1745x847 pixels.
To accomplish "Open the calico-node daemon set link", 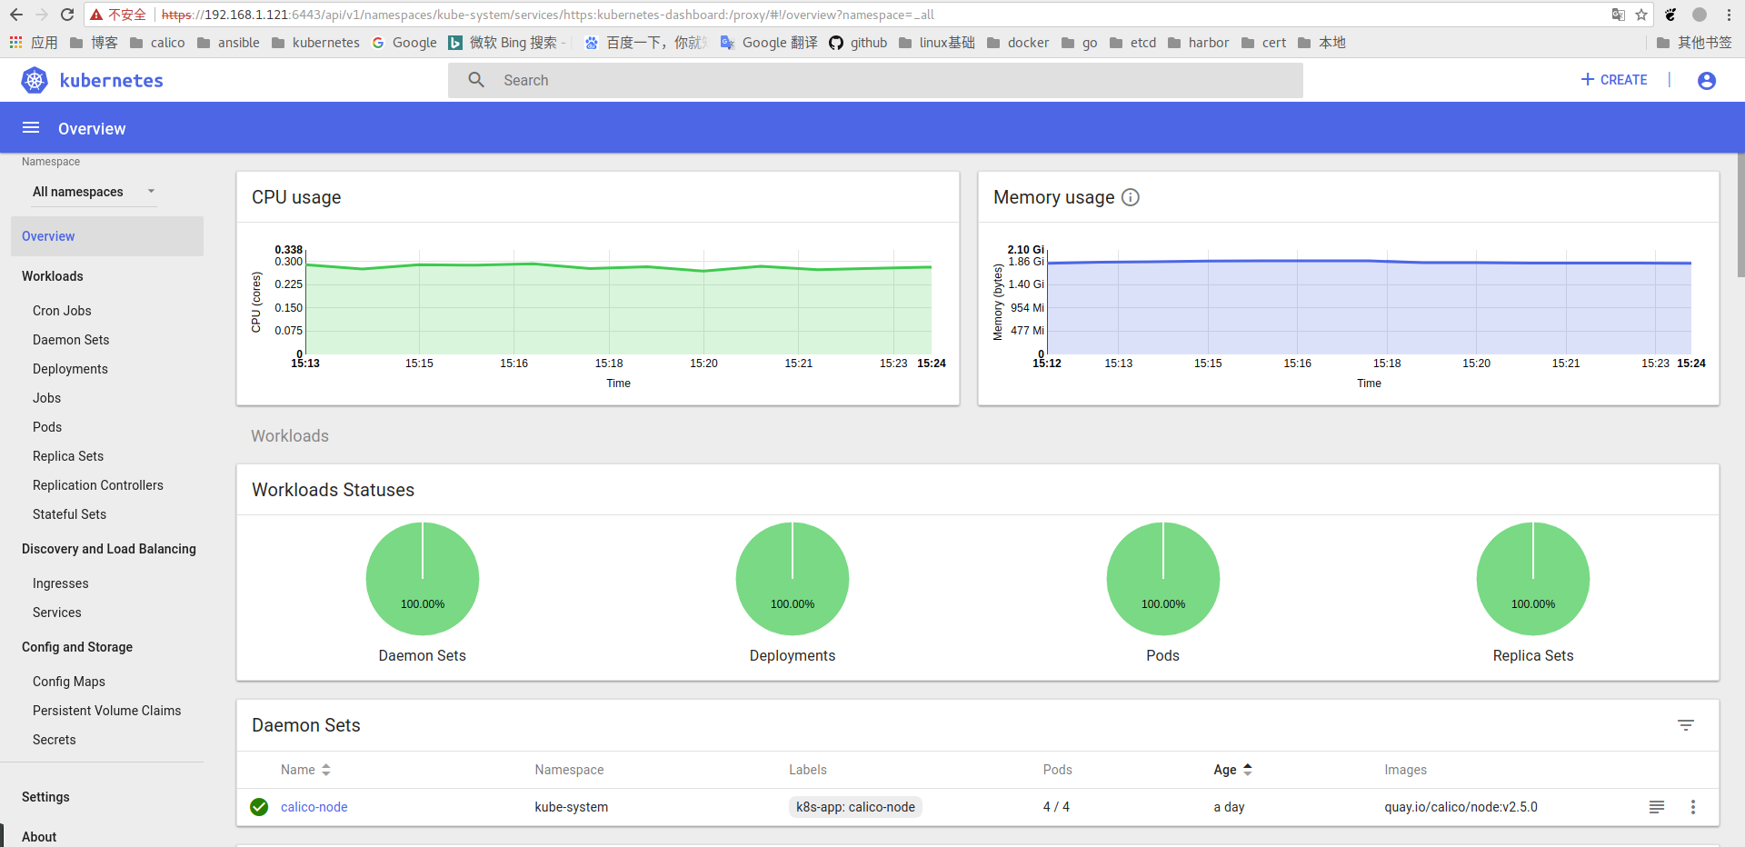I will click(314, 807).
